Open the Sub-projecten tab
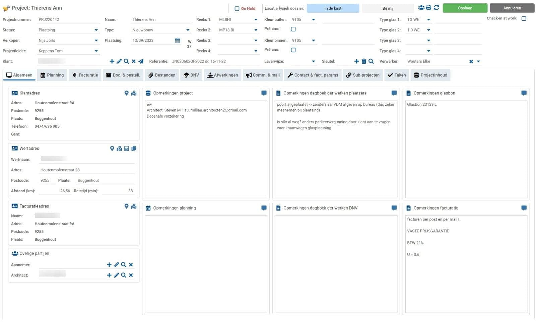This screenshot has width=536, height=322. click(x=363, y=75)
